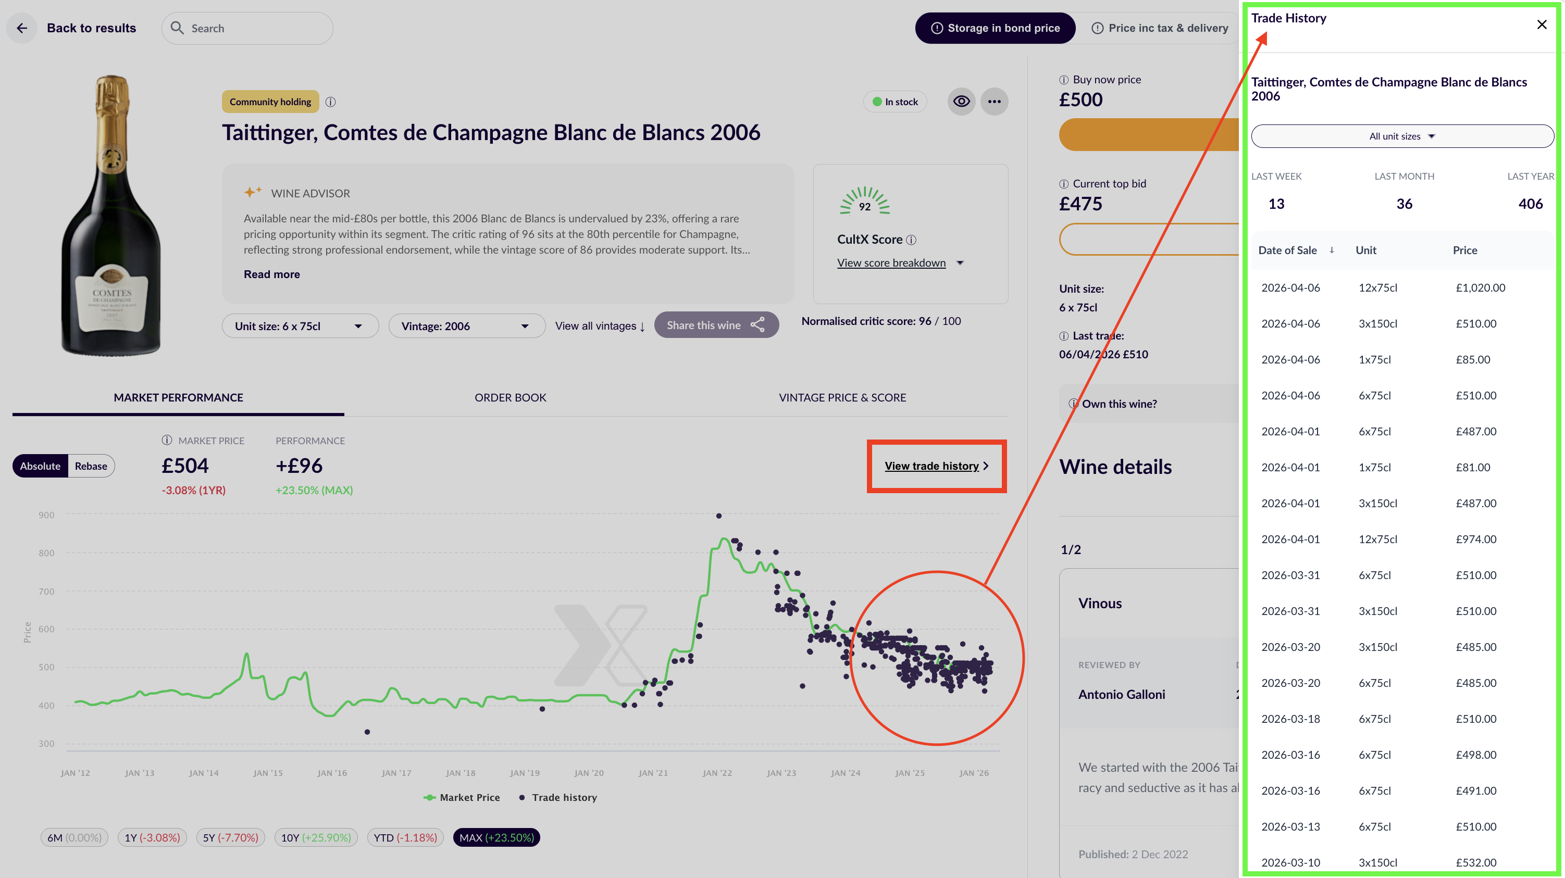The image size is (1565, 878).
Task: Click the search magnifier icon
Action: click(x=178, y=28)
